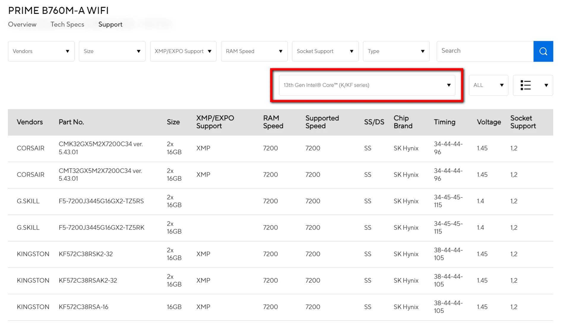Click the Chip Brand column header

pos(403,122)
